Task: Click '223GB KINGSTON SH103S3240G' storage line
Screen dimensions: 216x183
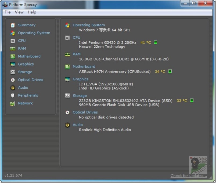Action: [x=126, y=101]
